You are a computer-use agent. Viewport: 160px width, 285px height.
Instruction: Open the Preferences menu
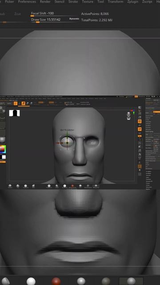coord(27,2)
